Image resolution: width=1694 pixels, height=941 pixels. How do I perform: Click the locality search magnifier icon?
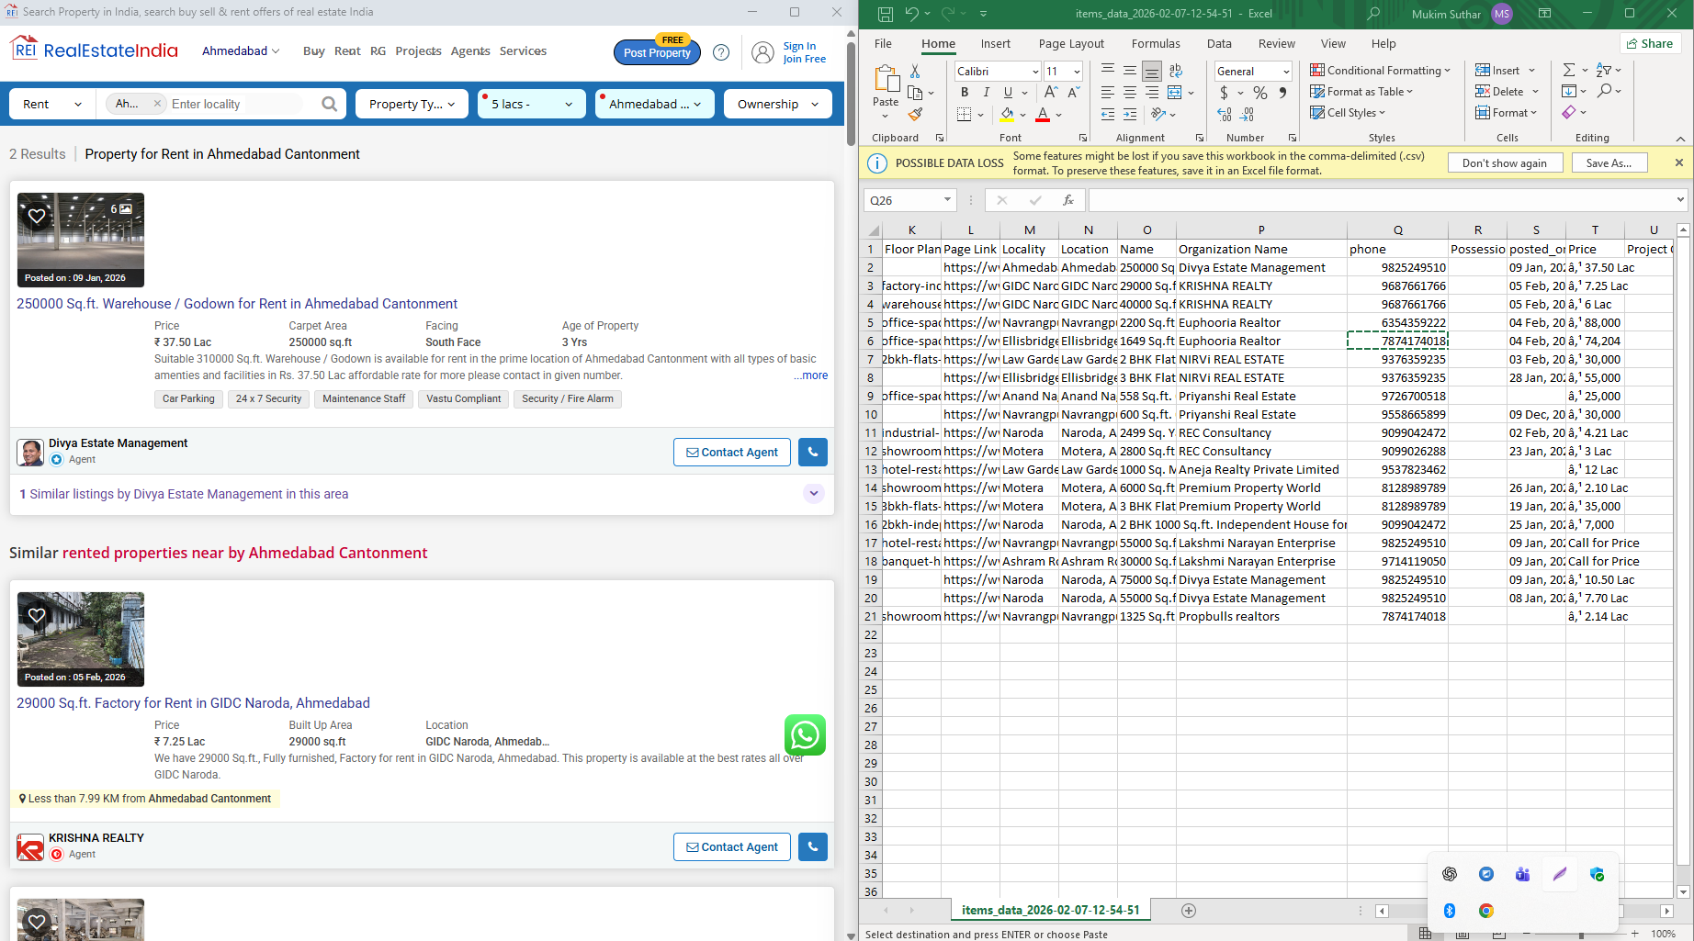coord(329,104)
